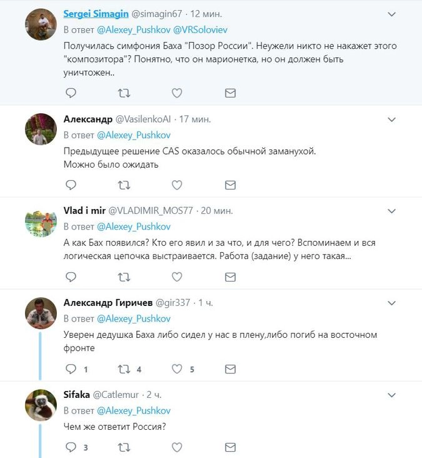This screenshot has width=422, height=458.
Task: Like Sifaka's tweet
Action: [177, 447]
